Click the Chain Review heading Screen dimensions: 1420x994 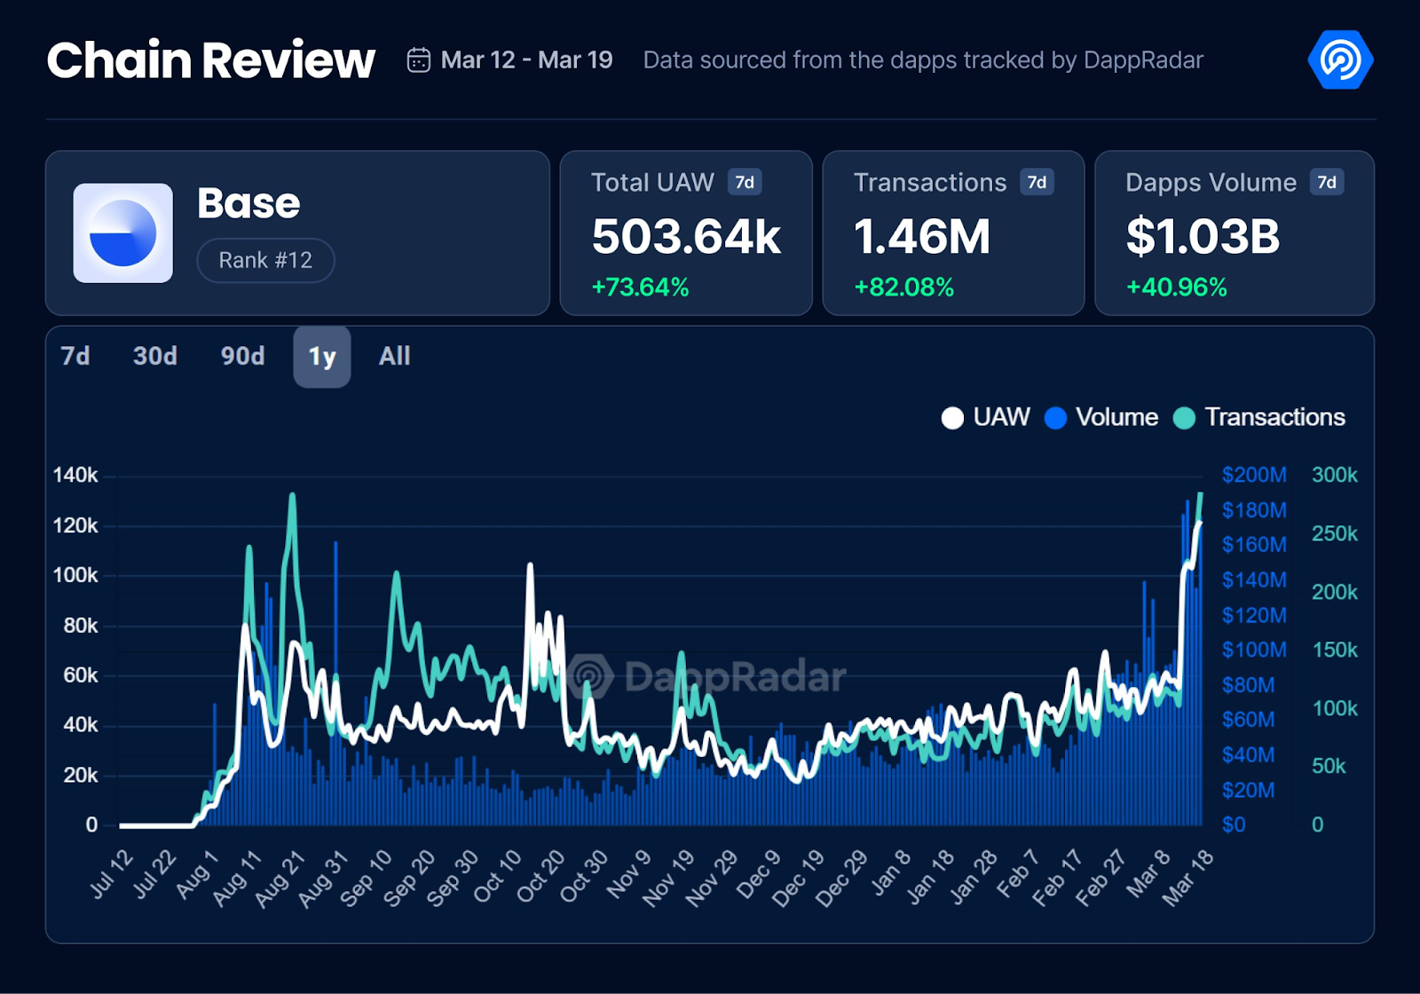(210, 60)
